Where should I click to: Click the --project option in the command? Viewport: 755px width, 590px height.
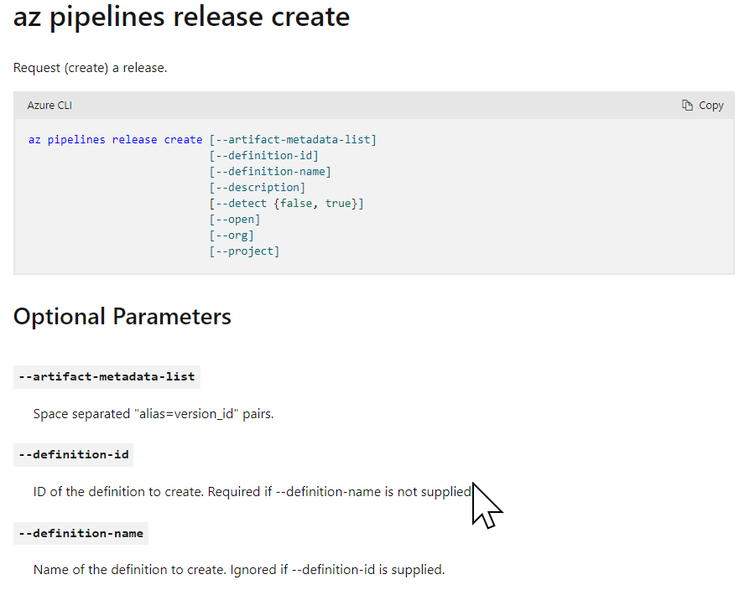tap(244, 251)
